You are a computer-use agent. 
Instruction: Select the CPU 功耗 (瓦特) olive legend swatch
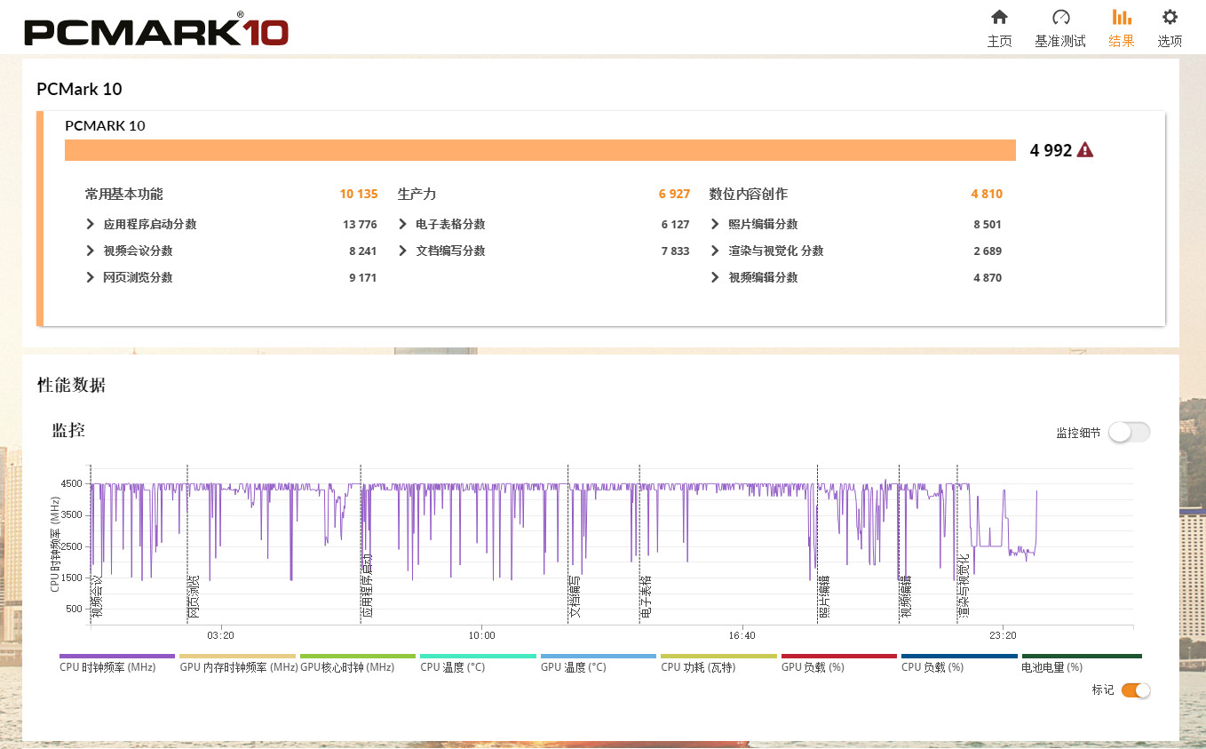[x=719, y=656]
